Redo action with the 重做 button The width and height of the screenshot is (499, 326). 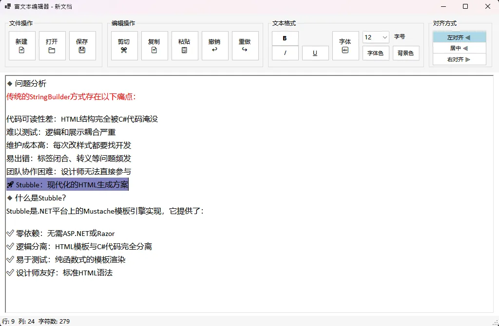coord(245,46)
